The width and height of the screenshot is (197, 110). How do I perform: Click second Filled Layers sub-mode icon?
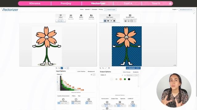point(108,21)
